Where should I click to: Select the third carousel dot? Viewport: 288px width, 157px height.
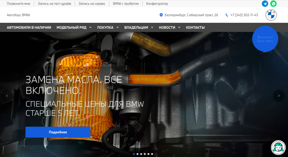point(141,154)
